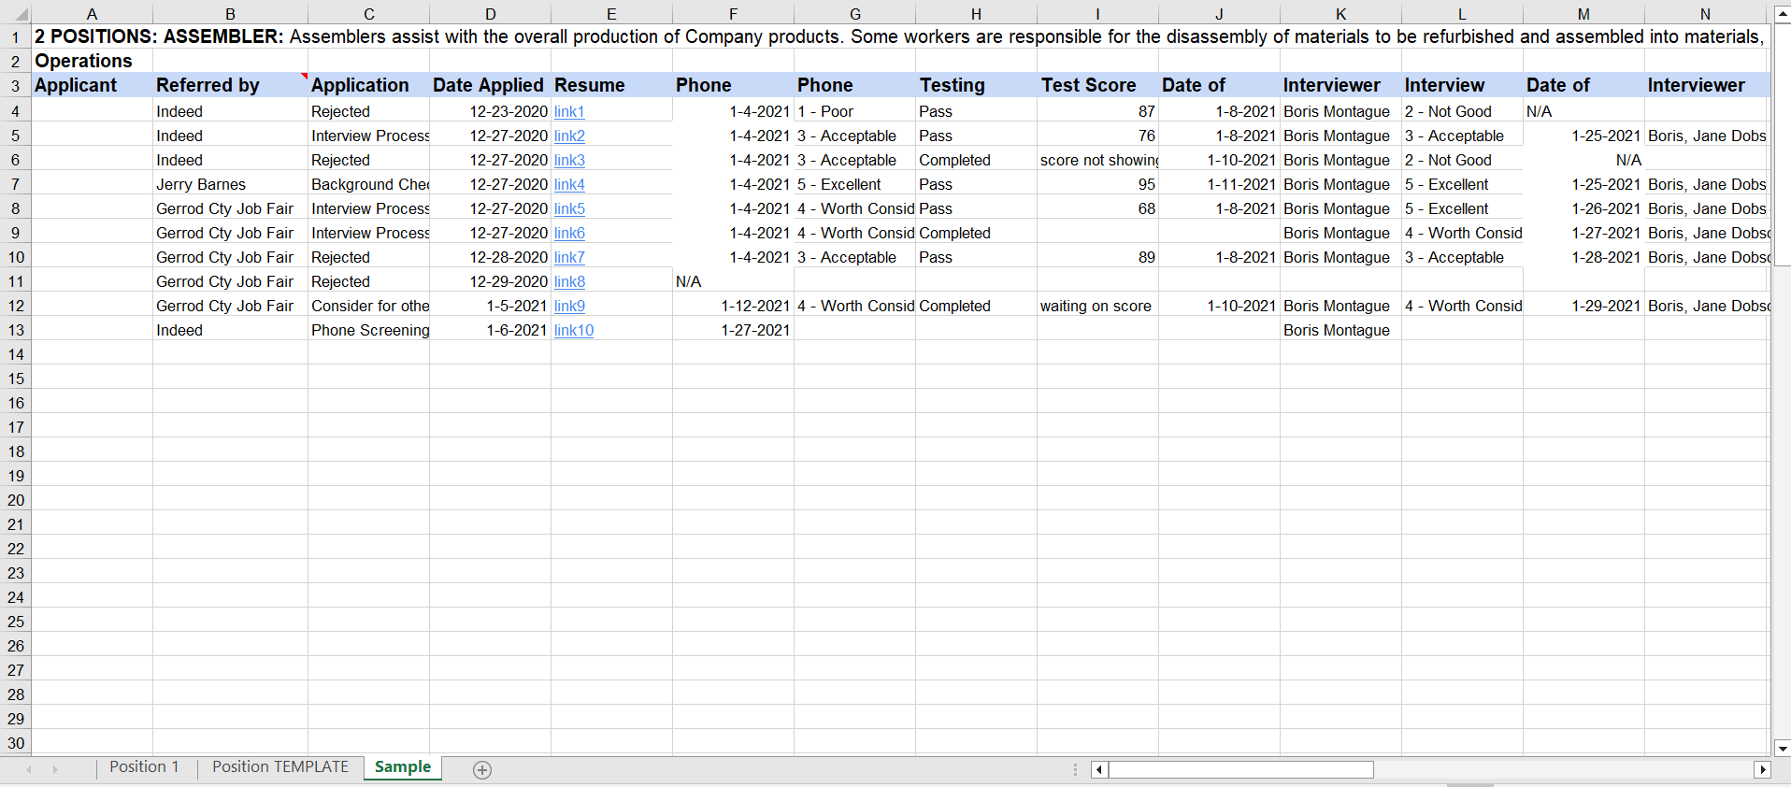Click the Testing header cell
This screenshot has width=1791, height=787.
tap(976, 85)
